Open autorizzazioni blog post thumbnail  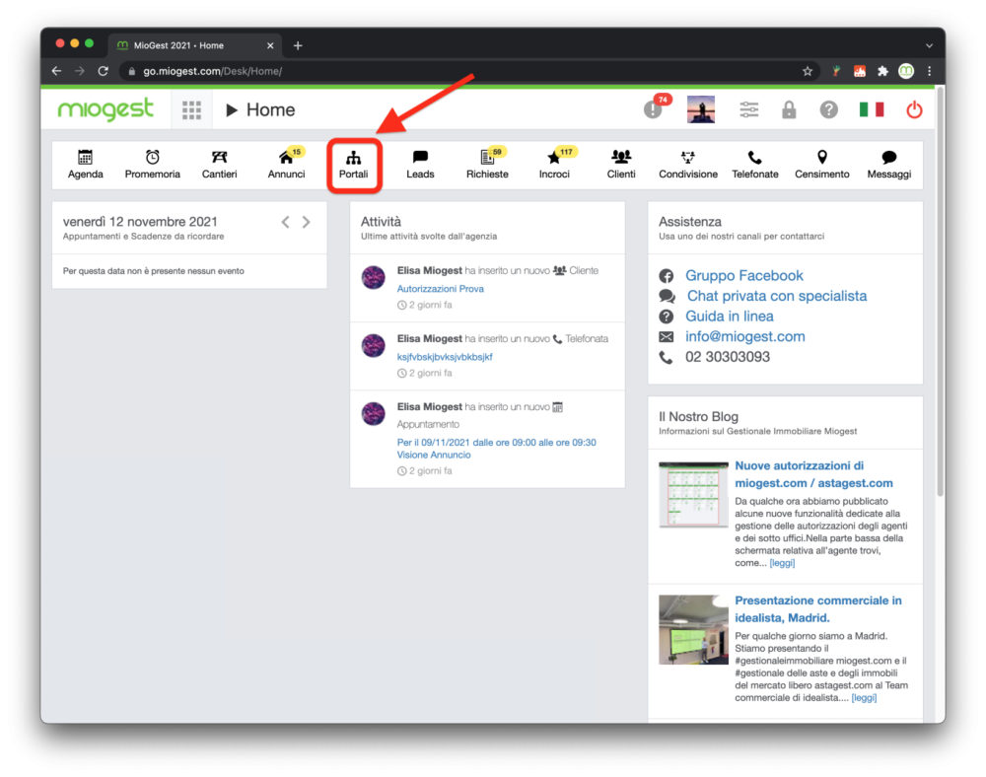coord(693,494)
